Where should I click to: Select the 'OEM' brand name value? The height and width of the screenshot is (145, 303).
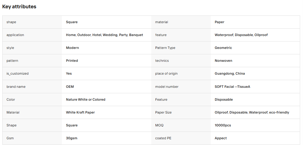click(70, 87)
